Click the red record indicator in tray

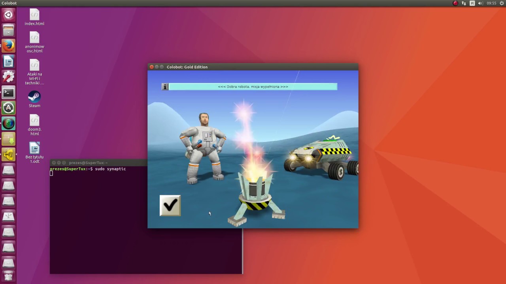[x=455, y=3]
